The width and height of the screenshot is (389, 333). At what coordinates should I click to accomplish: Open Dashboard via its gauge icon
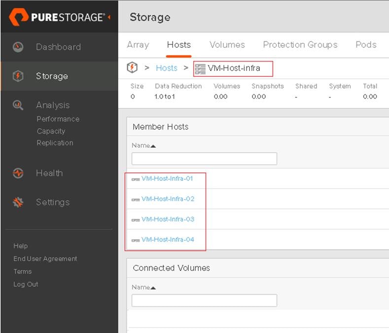coord(18,47)
